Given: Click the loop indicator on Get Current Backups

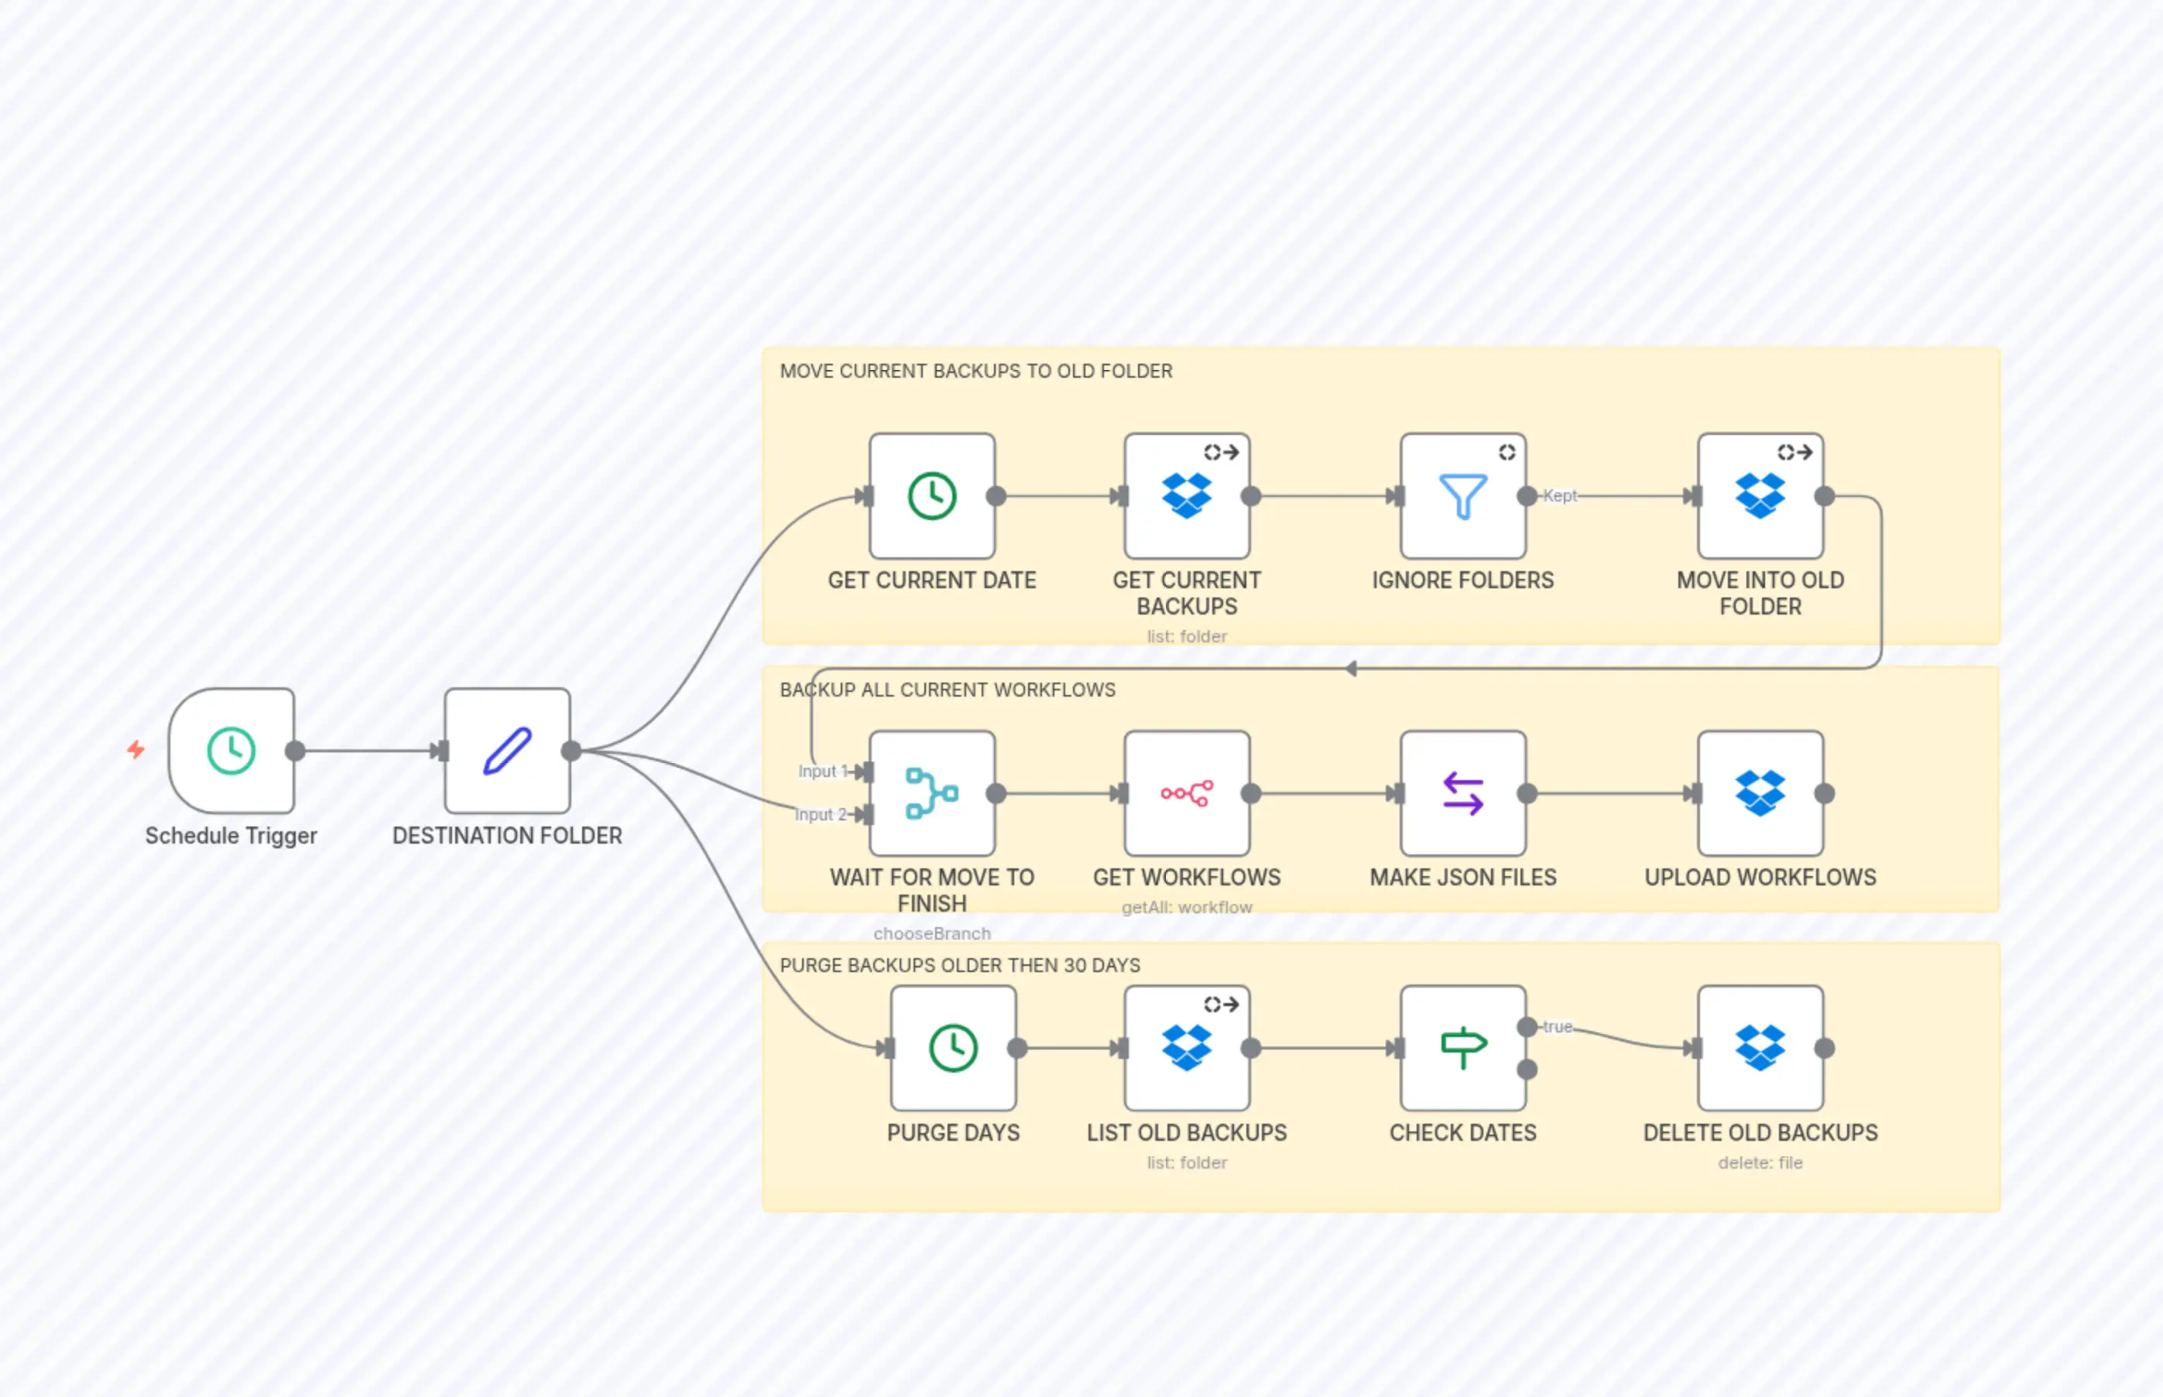Looking at the screenshot, I should coord(1219,452).
